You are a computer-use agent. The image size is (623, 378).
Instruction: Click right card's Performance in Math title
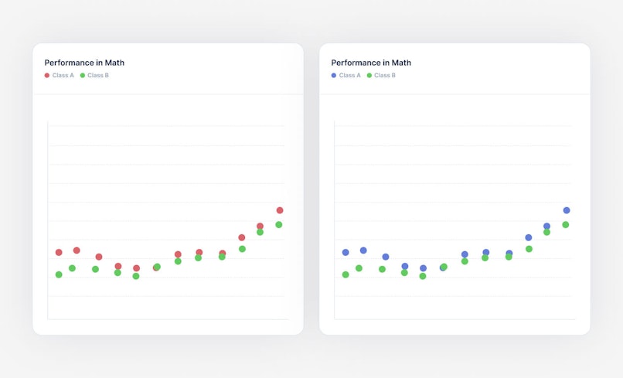(371, 63)
